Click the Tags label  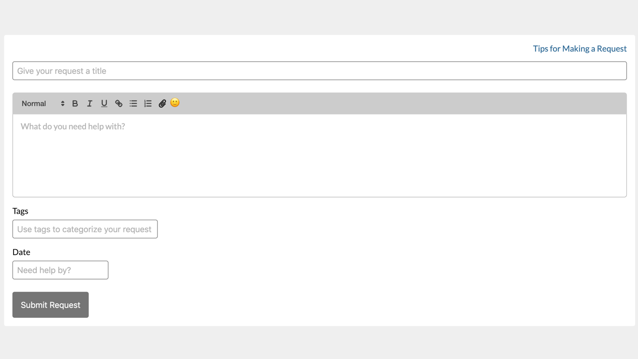click(21, 211)
